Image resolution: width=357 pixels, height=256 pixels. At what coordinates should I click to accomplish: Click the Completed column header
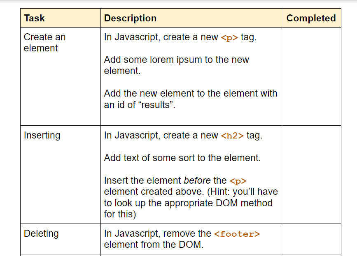coord(311,18)
